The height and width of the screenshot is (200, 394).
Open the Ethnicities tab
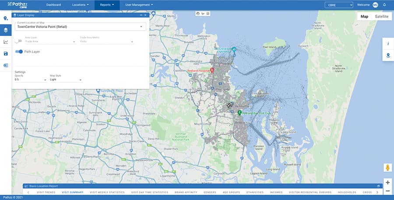(255, 192)
